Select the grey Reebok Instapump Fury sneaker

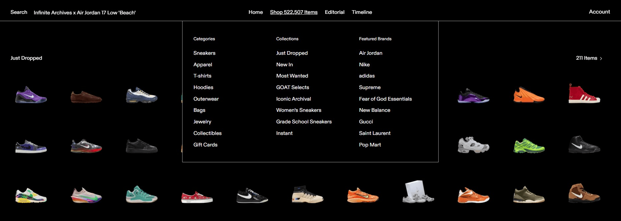(473, 145)
